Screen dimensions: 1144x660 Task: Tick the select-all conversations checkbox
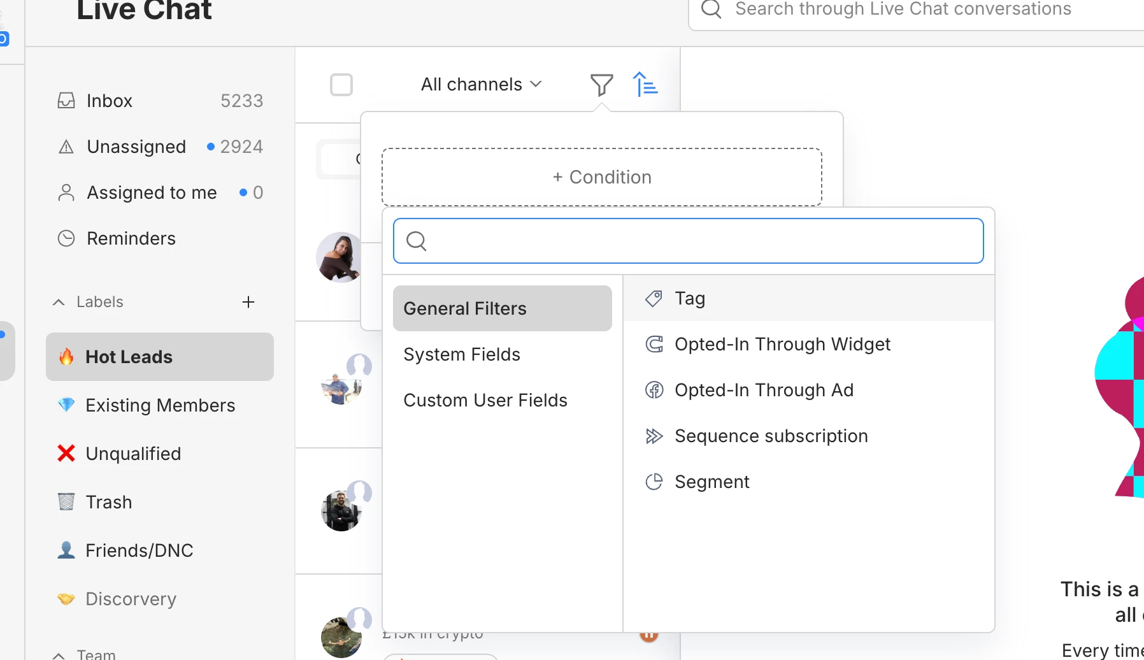click(x=341, y=85)
